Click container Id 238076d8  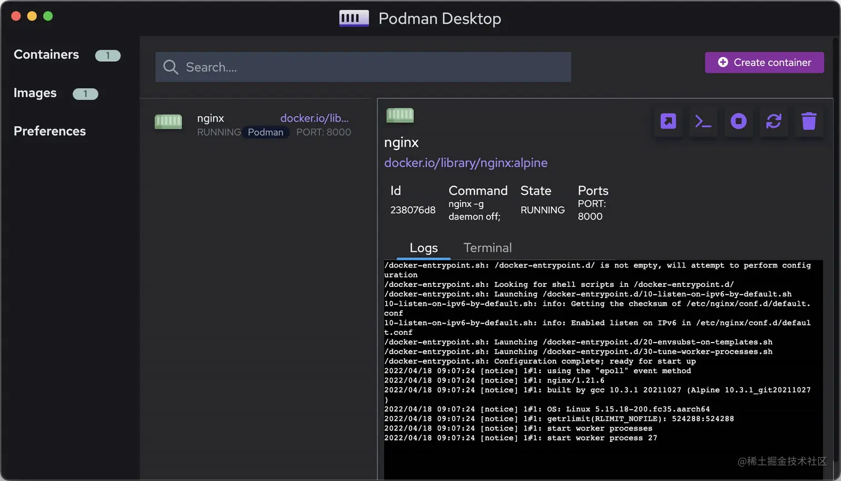click(x=413, y=210)
